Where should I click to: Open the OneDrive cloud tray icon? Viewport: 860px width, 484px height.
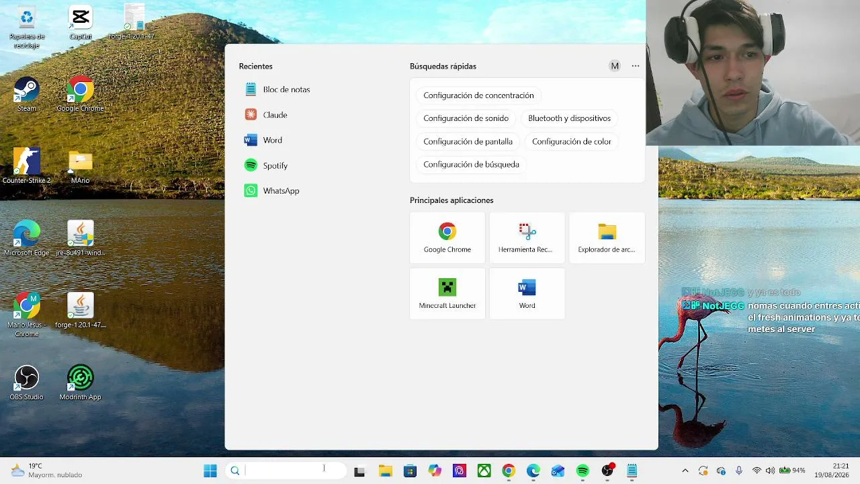click(721, 471)
